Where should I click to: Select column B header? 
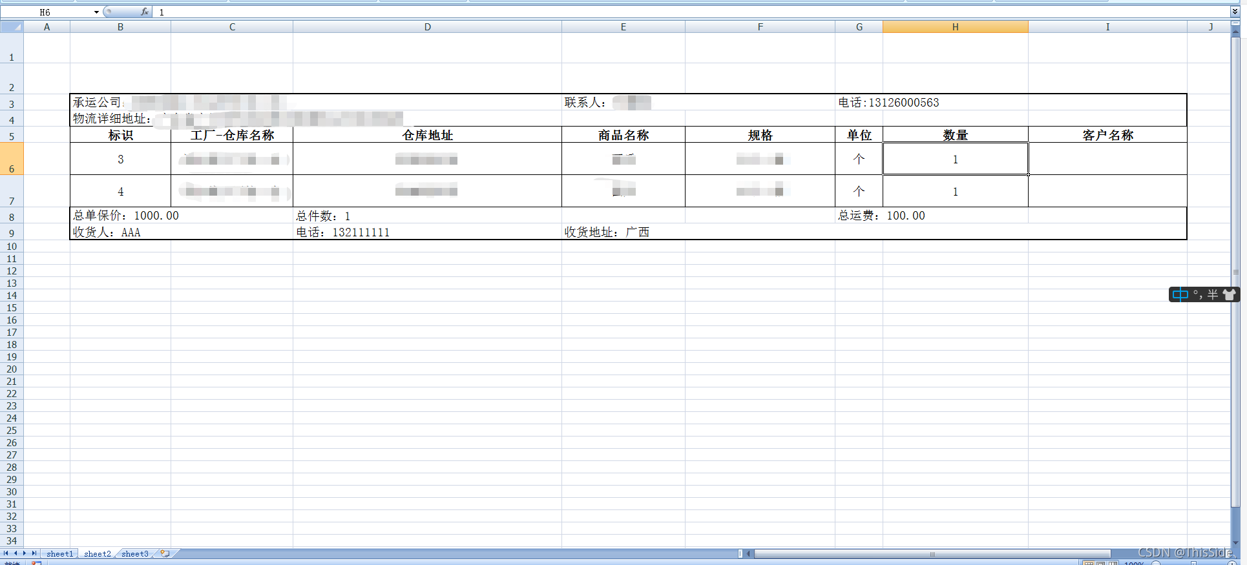click(120, 26)
